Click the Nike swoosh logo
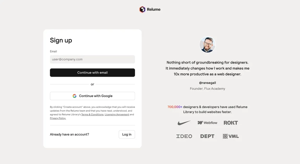This screenshot has width=300, height=164. [x=184, y=123]
